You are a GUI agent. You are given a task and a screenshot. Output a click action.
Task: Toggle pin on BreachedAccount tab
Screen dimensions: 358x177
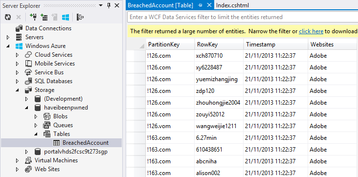coord(200,5)
